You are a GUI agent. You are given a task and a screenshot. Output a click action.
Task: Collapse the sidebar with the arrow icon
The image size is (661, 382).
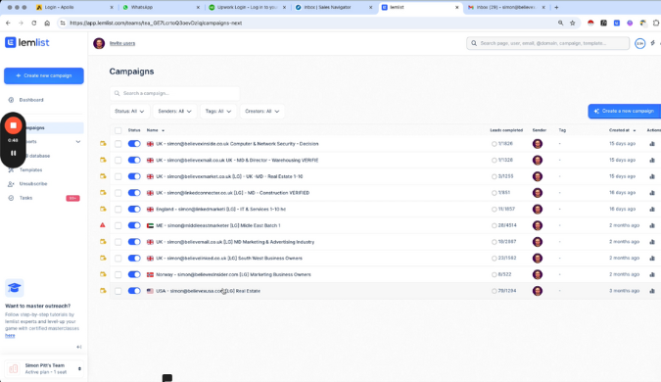click(79, 347)
